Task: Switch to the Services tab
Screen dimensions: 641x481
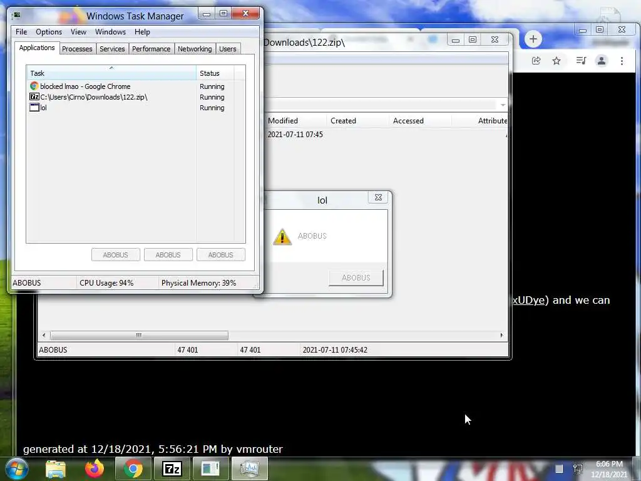Action: tap(112, 49)
